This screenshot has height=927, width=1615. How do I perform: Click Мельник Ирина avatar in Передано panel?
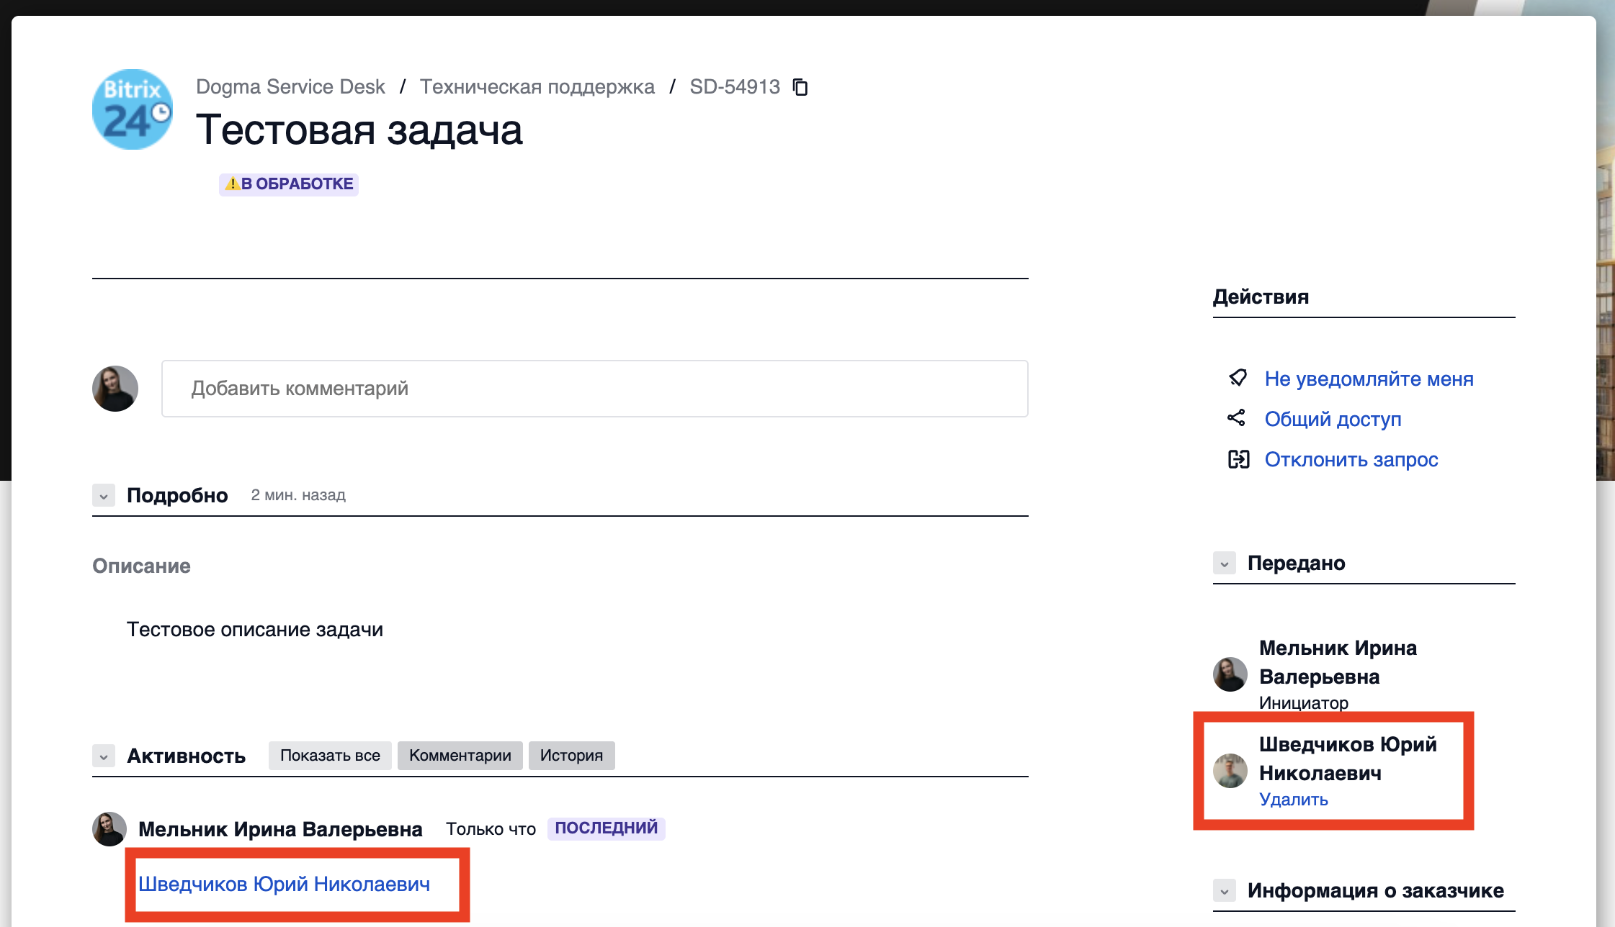1230,674
